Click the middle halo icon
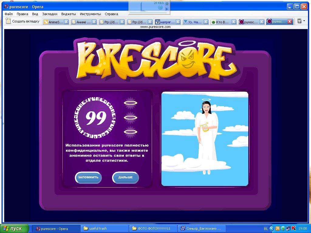Viewport: 311px width, 233px height. [x=131, y=117]
